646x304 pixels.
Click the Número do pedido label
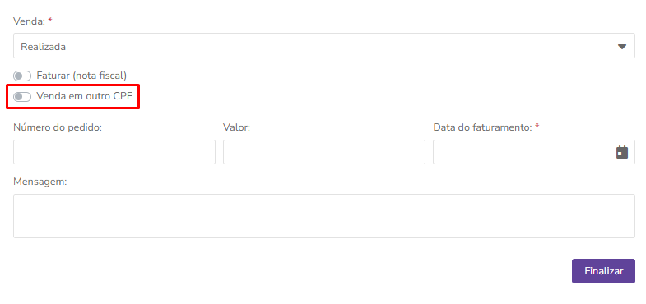pos(58,127)
